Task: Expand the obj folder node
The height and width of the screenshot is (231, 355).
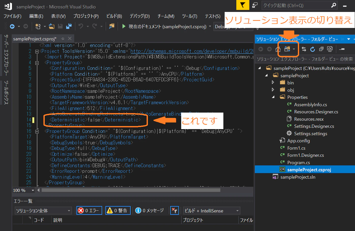Action: point(273,90)
